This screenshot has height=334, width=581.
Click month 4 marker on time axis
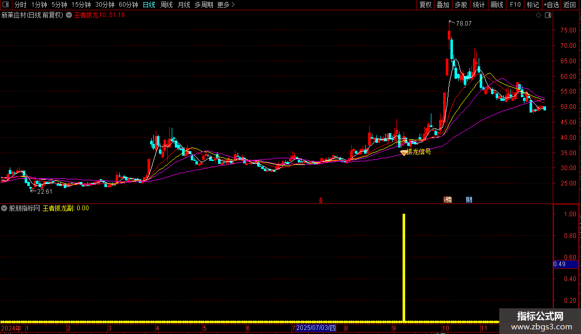tap(157, 328)
